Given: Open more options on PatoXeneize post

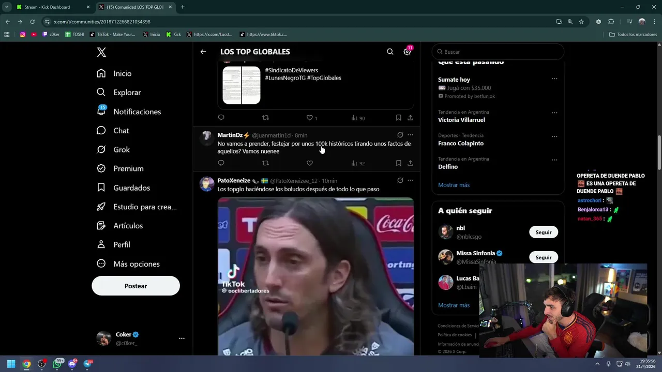Looking at the screenshot, I should (x=410, y=180).
